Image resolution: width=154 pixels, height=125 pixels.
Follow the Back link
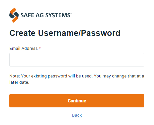[77, 115]
